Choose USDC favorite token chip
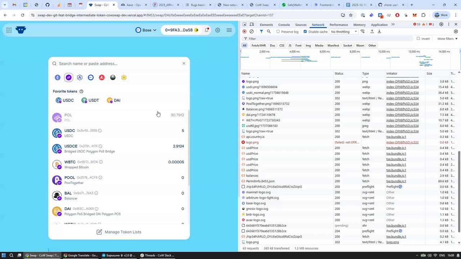The width and height of the screenshot is (461, 259). coord(64,100)
